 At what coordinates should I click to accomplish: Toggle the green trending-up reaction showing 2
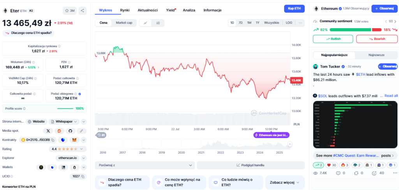pos(319,165)
